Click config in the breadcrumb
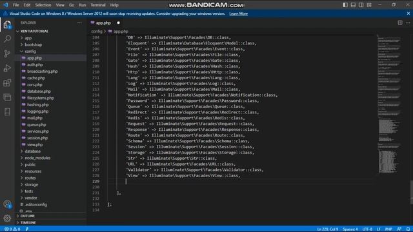 tap(97, 32)
